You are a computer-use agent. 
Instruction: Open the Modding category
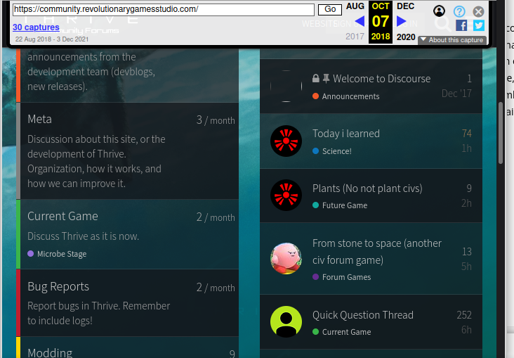click(x=50, y=353)
